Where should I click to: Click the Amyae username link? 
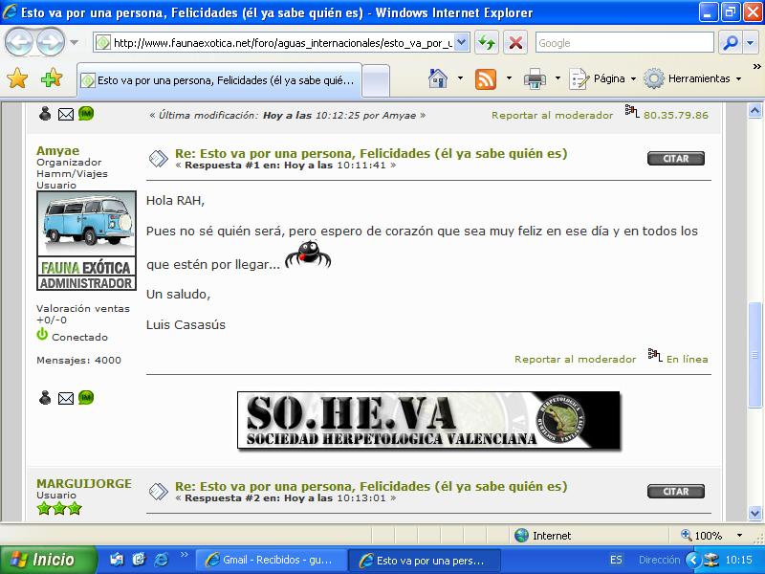(x=58, y=150)
